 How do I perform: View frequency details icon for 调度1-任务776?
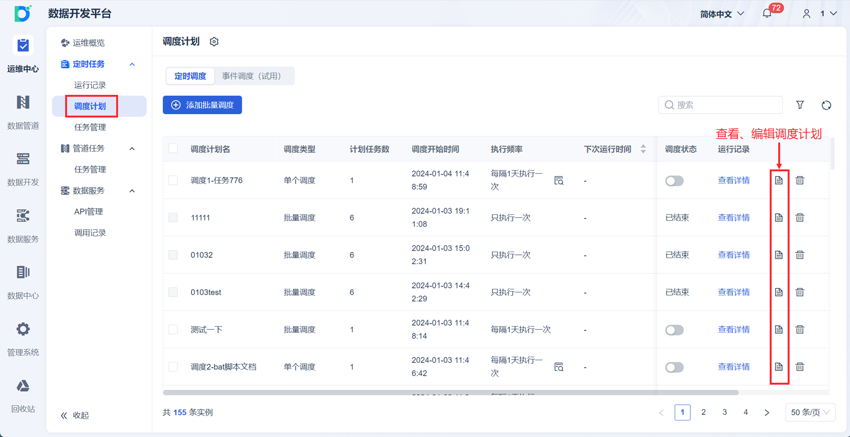click(559, 180)
